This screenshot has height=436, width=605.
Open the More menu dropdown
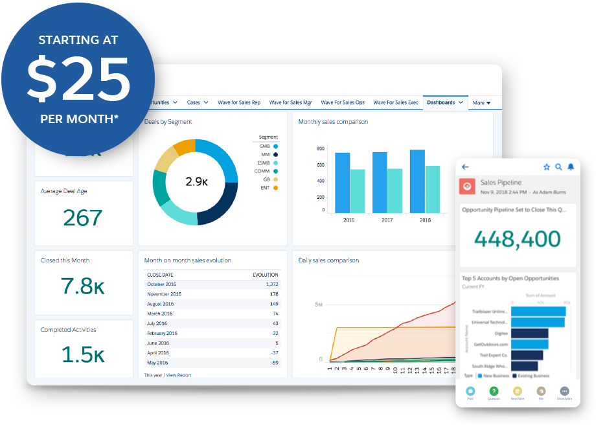[481, 103]
